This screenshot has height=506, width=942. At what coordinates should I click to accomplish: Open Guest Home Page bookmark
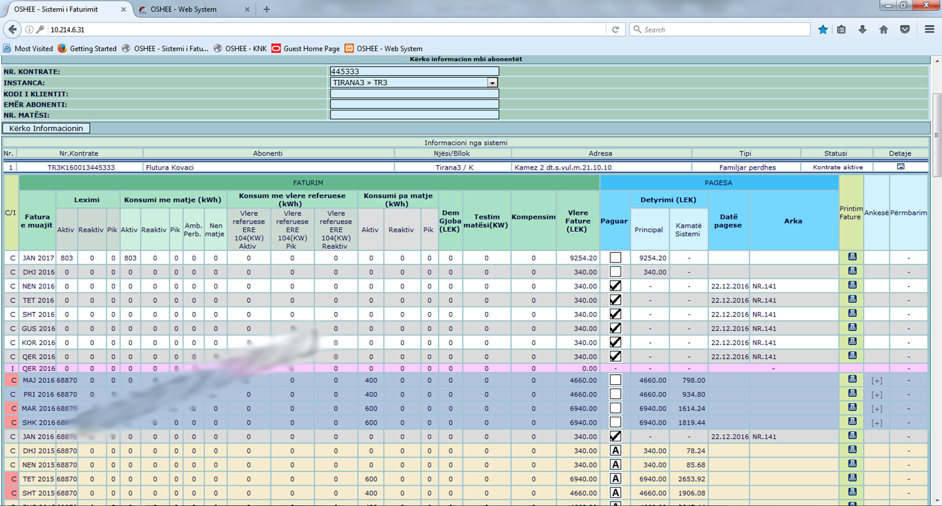point(306,49)
